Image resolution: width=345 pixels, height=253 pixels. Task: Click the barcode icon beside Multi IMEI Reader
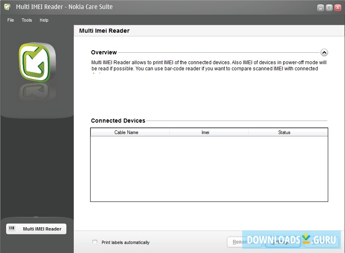tap(12, 229)
